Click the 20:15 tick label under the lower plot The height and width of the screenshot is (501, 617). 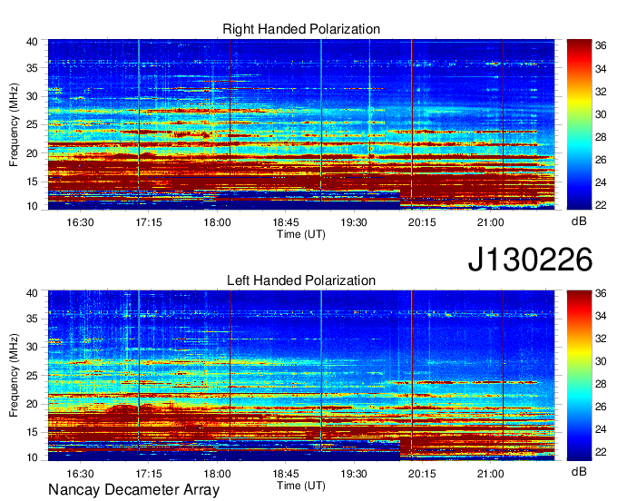click(422, 474)
